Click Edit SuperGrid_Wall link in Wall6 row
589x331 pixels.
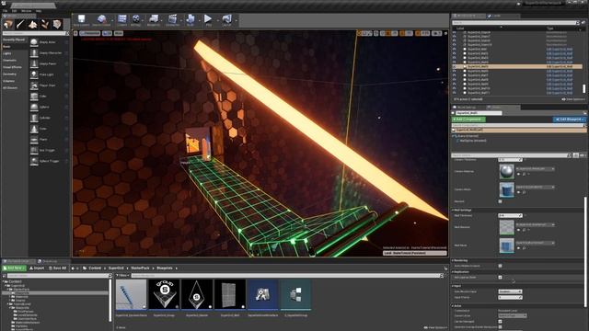pos(560,71)
